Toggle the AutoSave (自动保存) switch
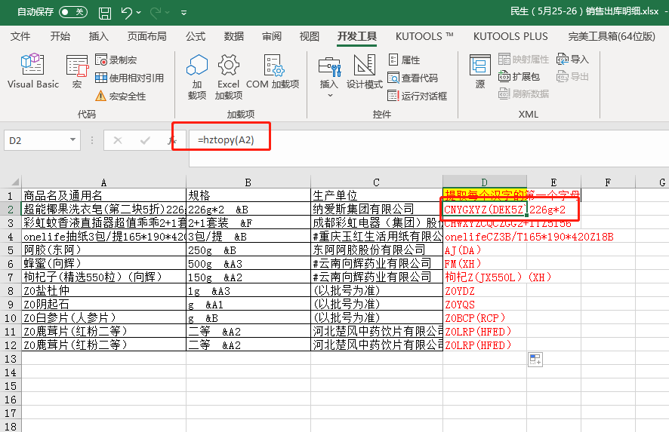This screenshot has width=669, height=432. pos(73,12)
